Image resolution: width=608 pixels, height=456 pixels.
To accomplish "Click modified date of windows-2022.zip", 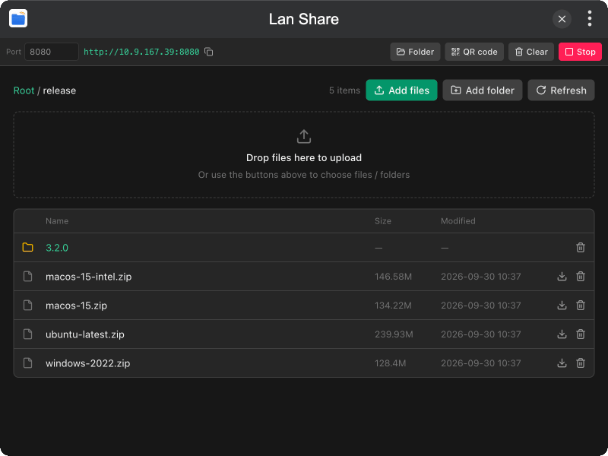I will point(481,363).
